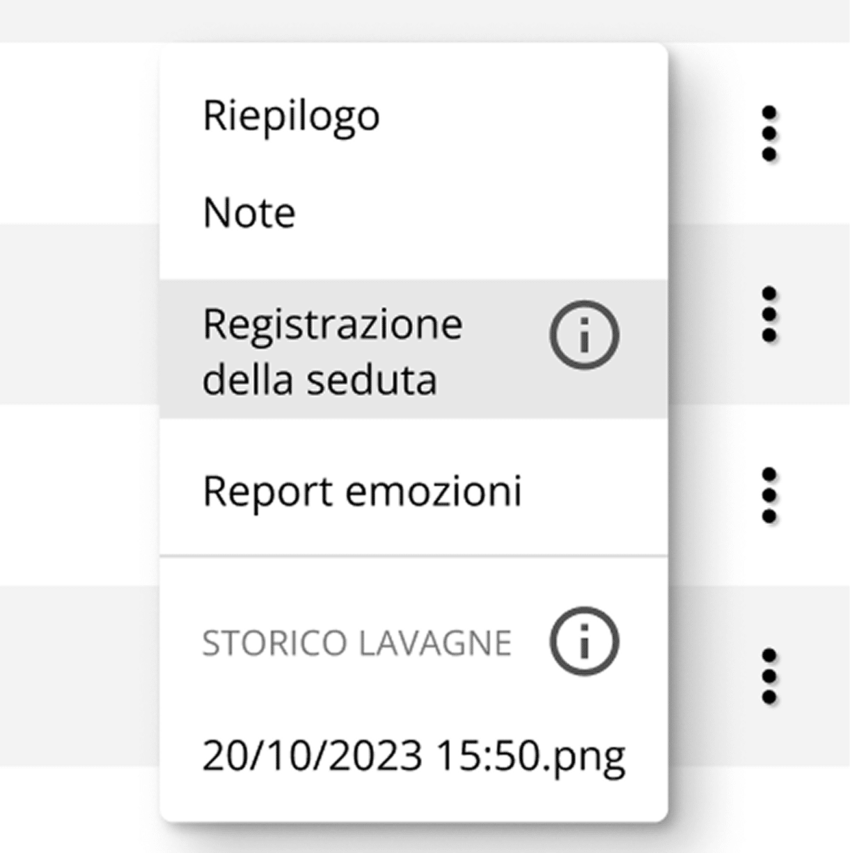Expand row actions using the fourth kebab menu
Screen dimensions: 850x853
pos(769,676)
